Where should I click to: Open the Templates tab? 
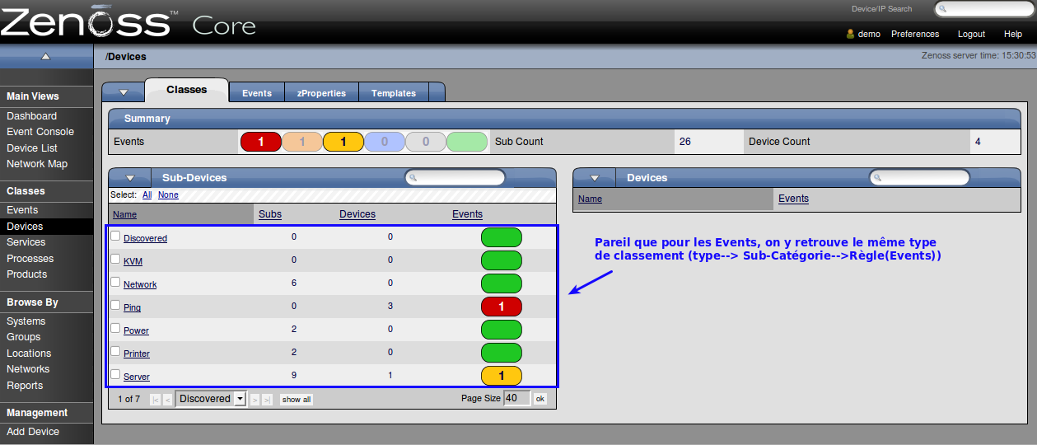(x=393, y=93)
